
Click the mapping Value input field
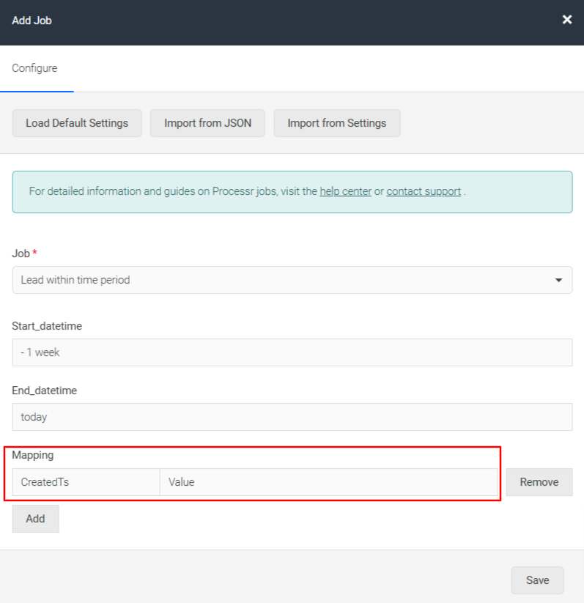pyautogui.click(x=328, y=482)
